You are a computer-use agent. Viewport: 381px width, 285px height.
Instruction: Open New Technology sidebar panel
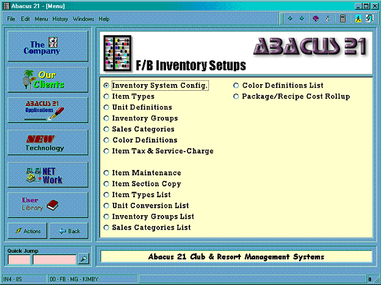point(48,142)
